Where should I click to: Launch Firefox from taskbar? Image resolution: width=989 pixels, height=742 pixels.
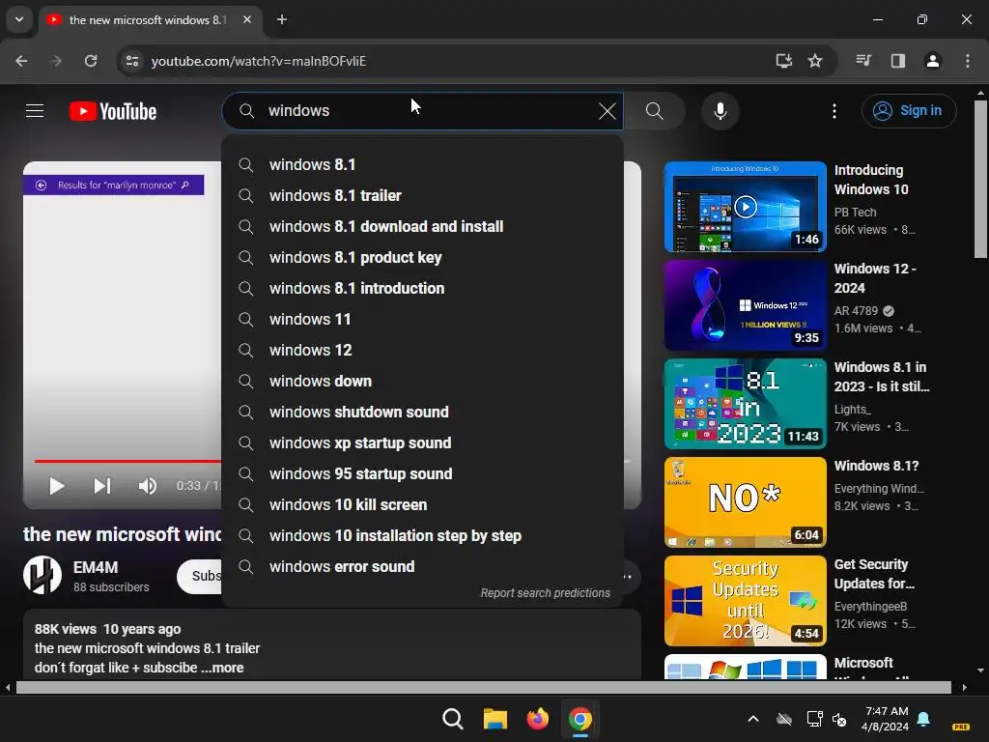pos(537,719)
